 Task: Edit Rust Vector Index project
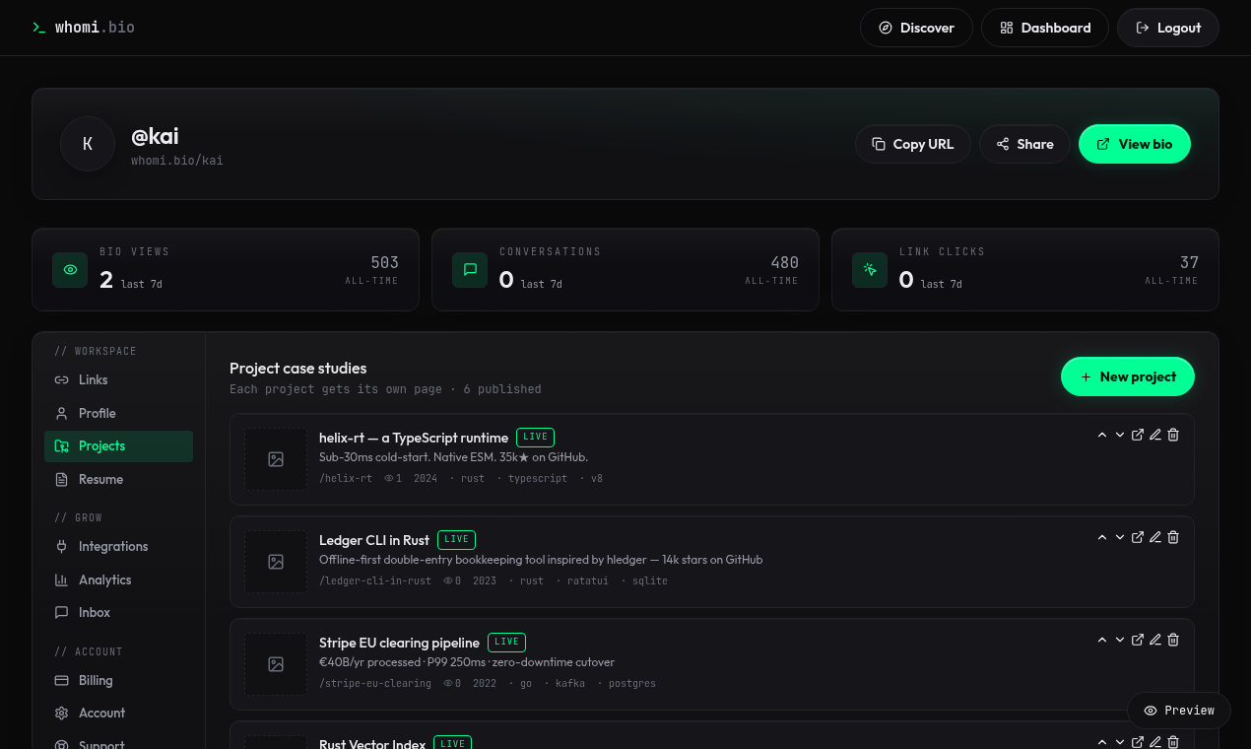[1155, 742]
